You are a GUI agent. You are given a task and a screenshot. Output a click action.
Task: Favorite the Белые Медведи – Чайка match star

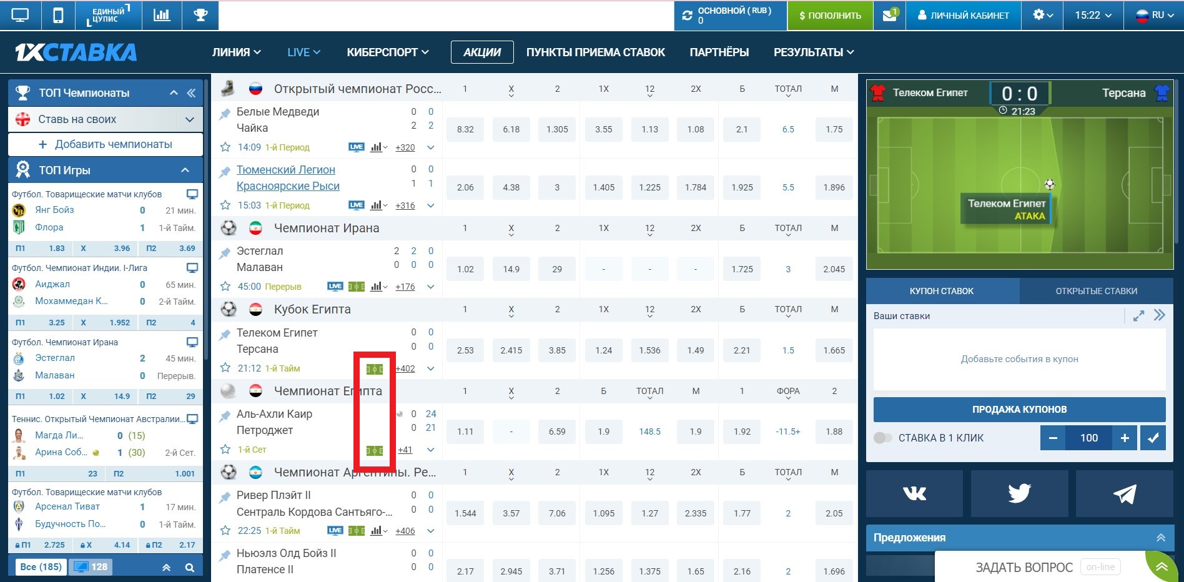tap(225, 147)
